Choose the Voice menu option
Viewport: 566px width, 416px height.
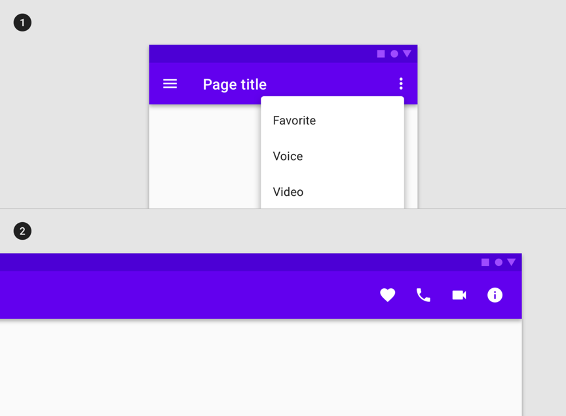click(288, 156)
